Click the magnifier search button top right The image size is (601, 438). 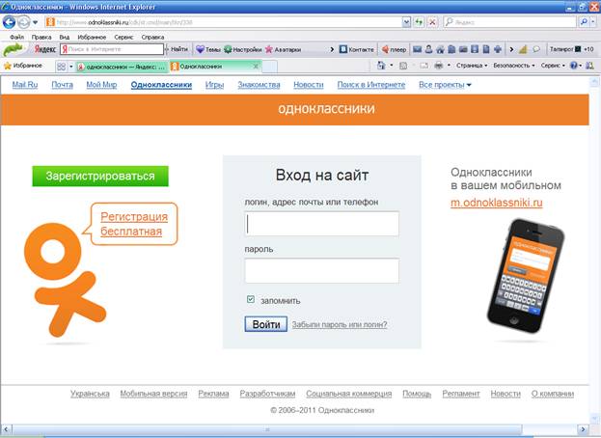(x=583, y=22)
